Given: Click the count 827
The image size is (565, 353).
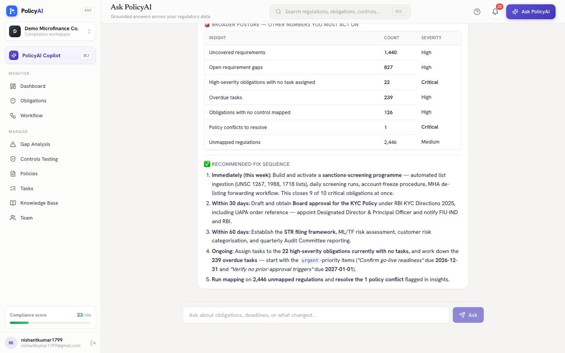Looking at the screenshot, I should click(388, 67).
